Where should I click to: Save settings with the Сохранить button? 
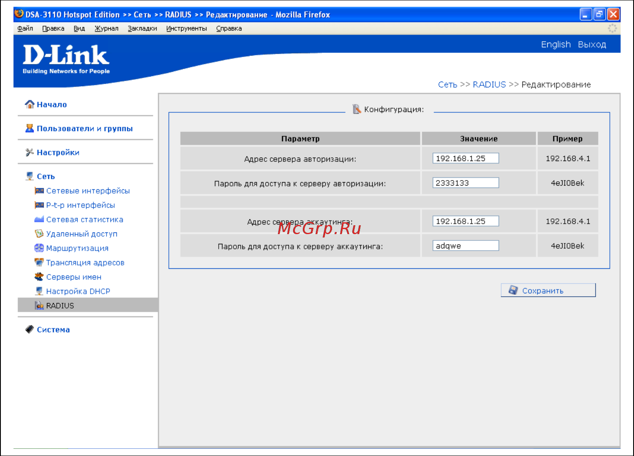[548, 290]
